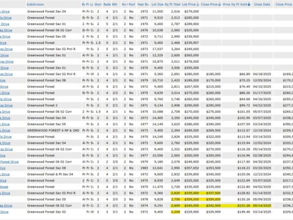Click the $357,652 list price
The width and height of the screenshot is (293, 220).
(x=192, y=168)
